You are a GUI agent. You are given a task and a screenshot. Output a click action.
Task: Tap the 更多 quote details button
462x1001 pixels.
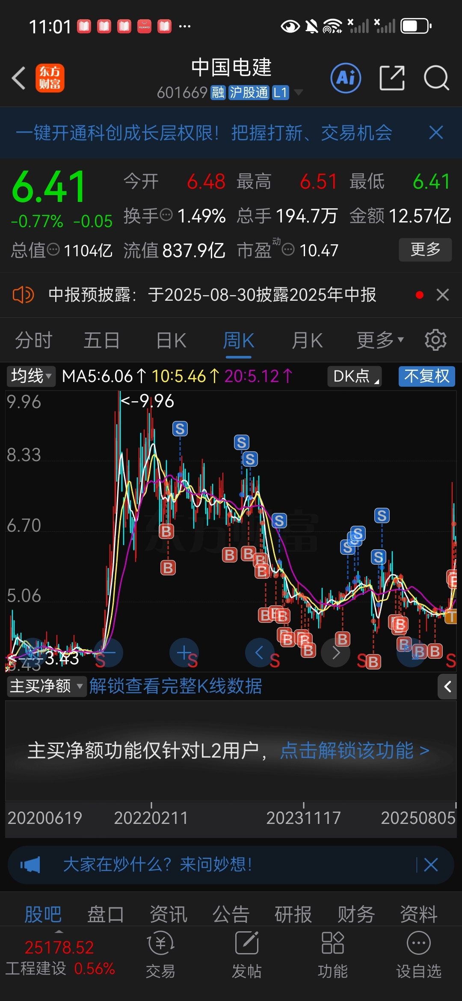click(x=425, y=249)
